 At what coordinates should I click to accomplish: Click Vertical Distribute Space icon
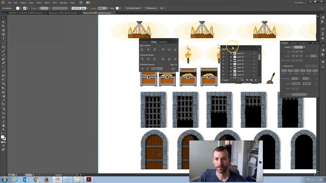pyautogui.click(x=143, y=69)
